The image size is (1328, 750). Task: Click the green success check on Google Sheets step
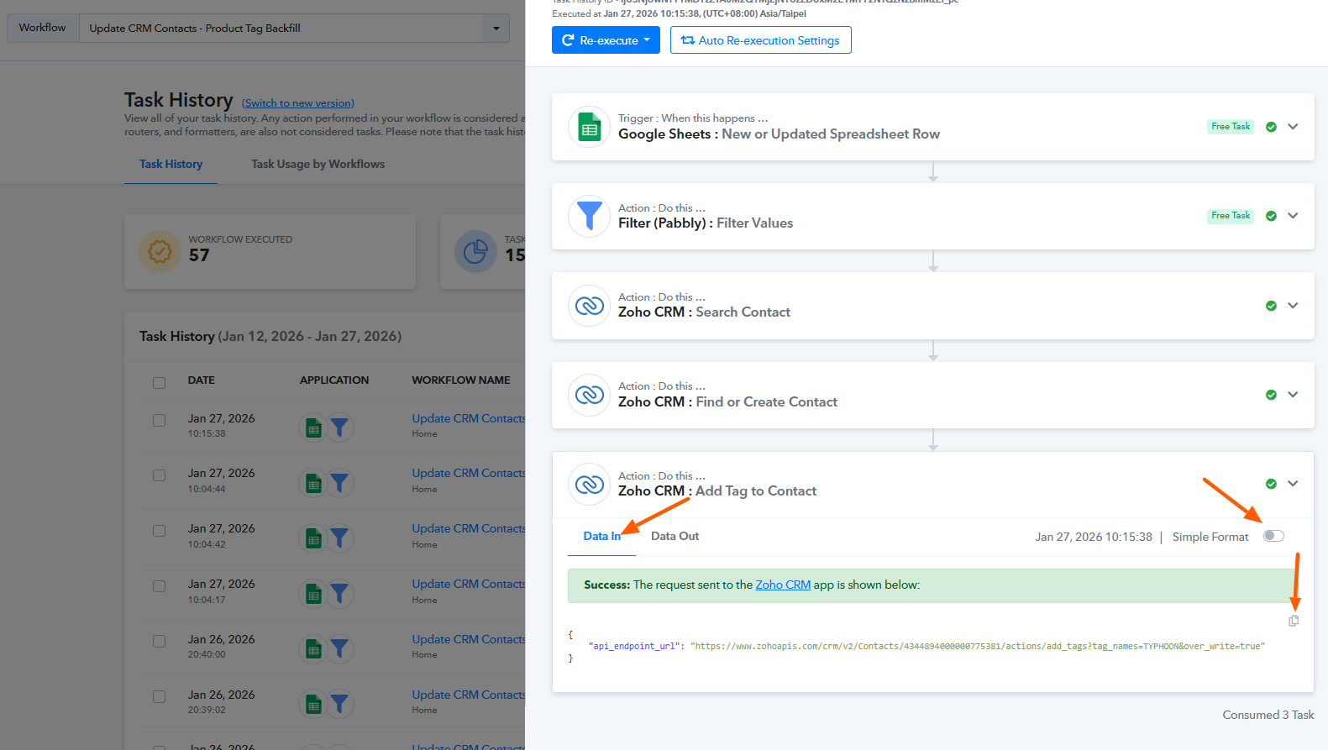[x=1271, y=127]
